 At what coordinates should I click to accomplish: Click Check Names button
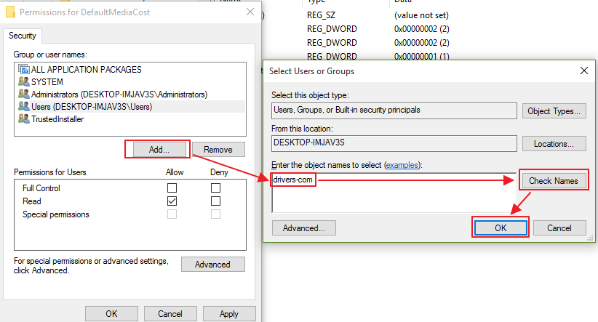(x=554, y=180)
